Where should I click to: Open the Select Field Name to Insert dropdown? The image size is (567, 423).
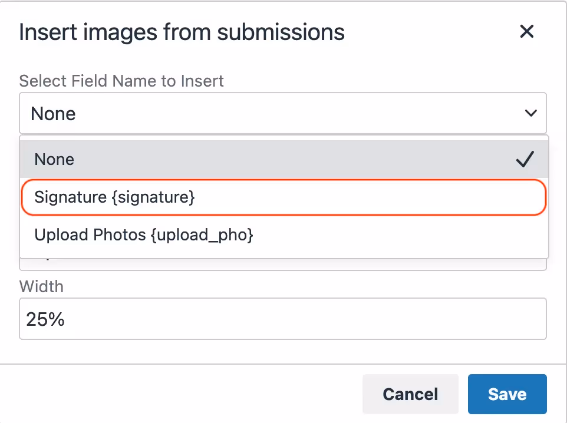pos(283,113)
